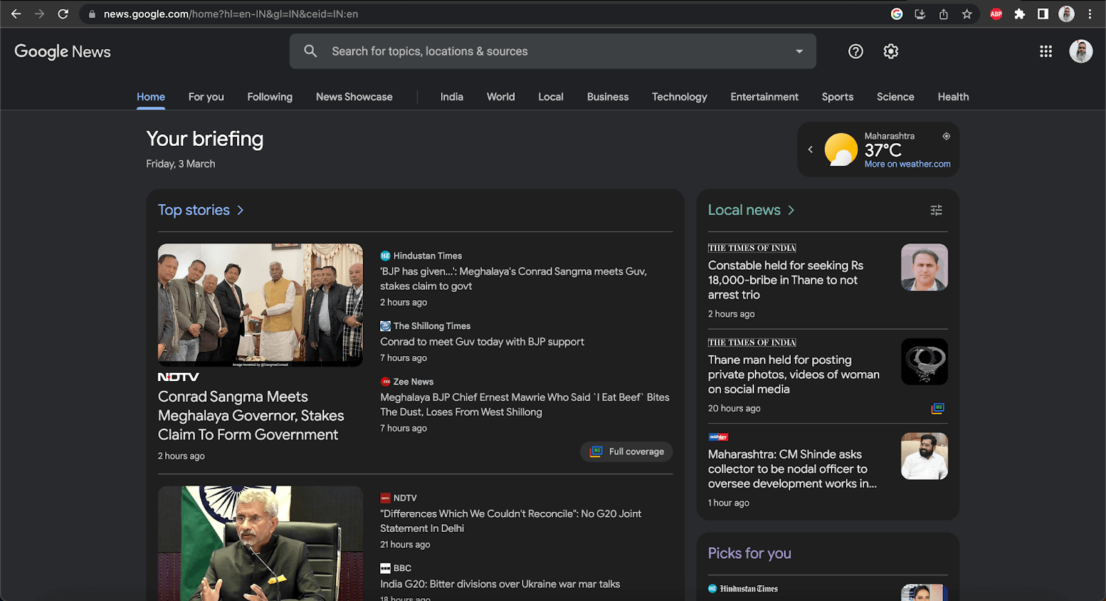Screen dimensions: 1106x601
Task: Open the browser side panel
Action: [1043, 14]
